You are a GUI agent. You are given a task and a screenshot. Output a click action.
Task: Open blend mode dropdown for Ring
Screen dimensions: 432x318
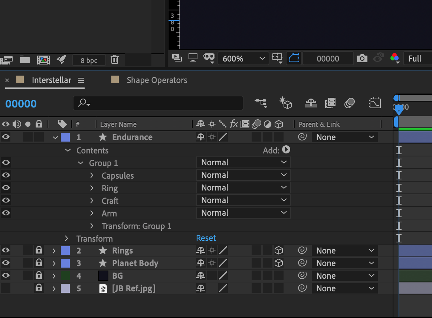243,188
